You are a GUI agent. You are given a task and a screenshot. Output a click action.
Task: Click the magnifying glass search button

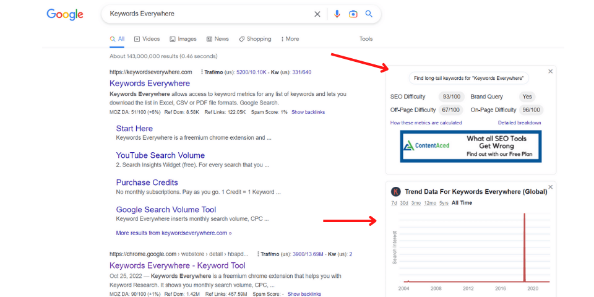(x=369, y=14)
